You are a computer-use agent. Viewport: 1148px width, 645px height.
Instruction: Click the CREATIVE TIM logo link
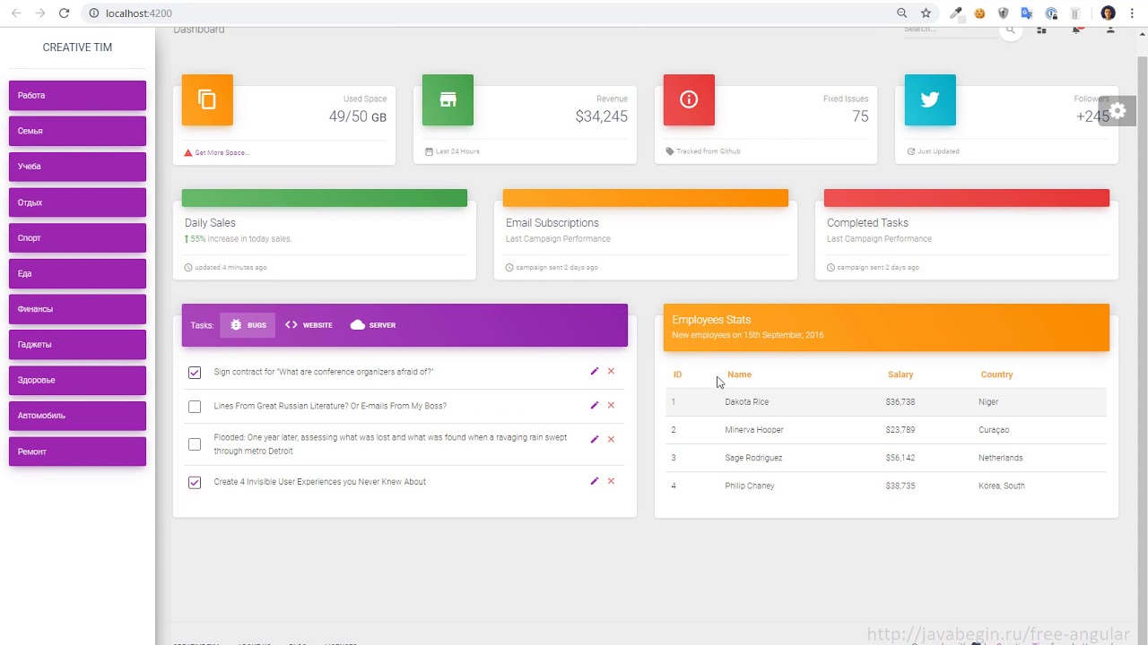click(77, 47)
